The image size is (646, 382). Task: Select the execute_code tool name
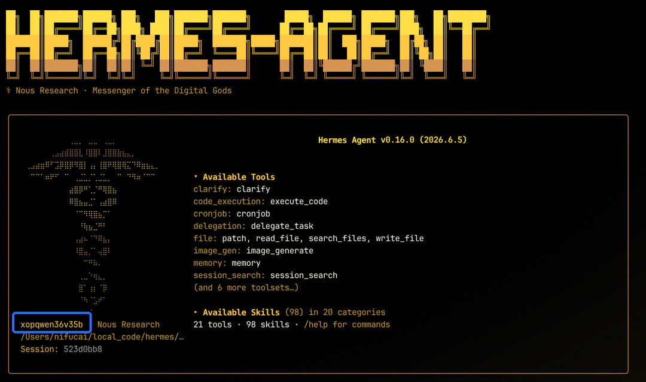coord(298,201)
